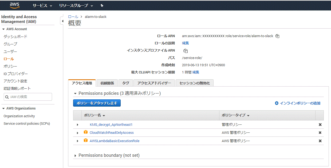Click the plus icon for inline policy
This screenshot has width=331, height=168.
click(277, 103)
